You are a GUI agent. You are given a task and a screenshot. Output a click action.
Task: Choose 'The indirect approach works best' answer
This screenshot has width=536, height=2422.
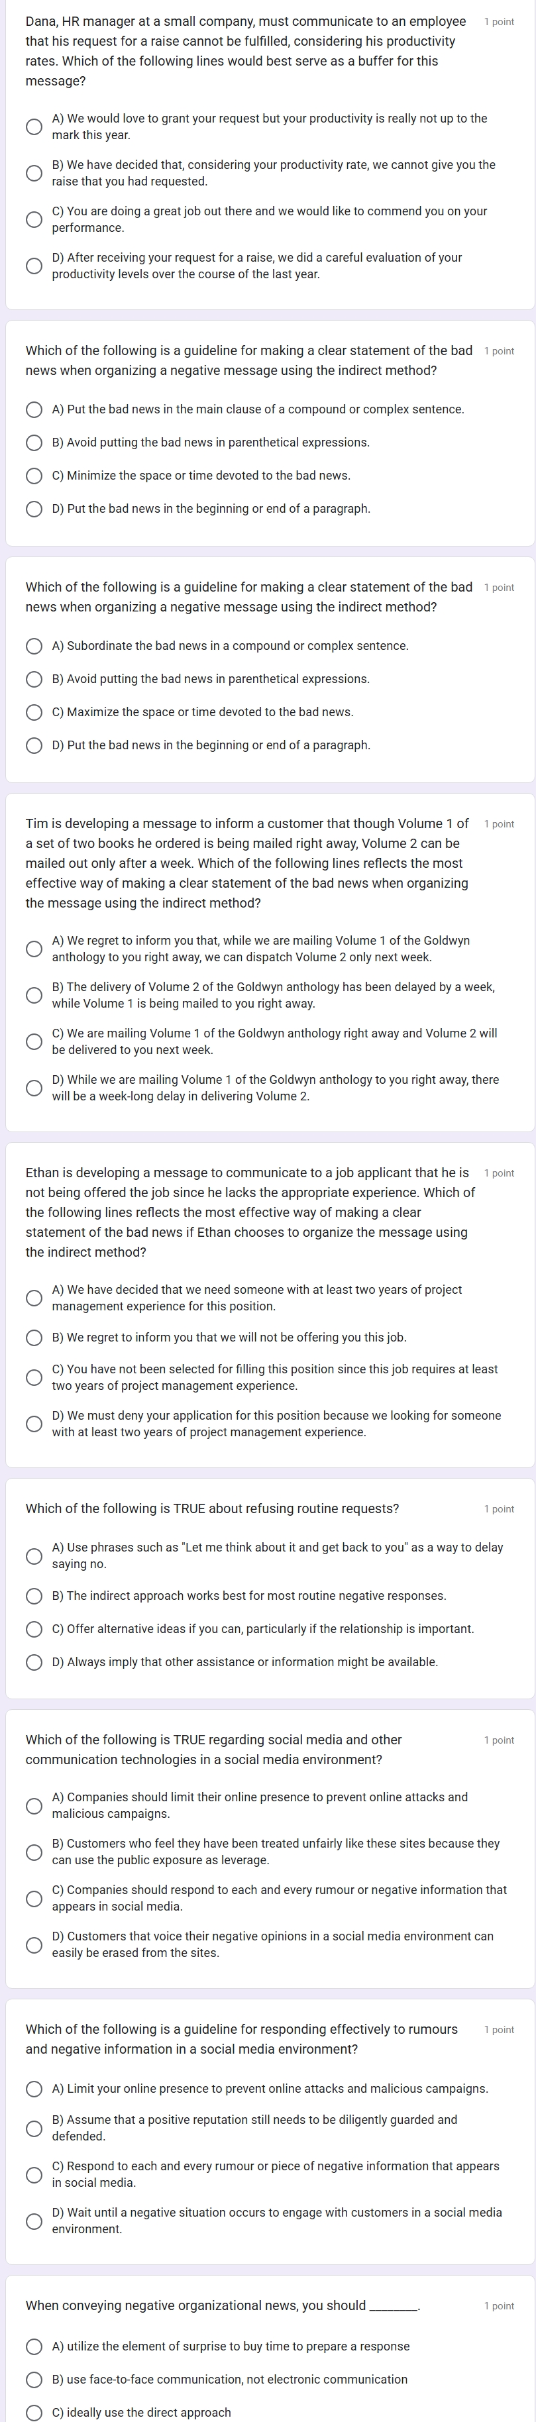pos(34,1595)
